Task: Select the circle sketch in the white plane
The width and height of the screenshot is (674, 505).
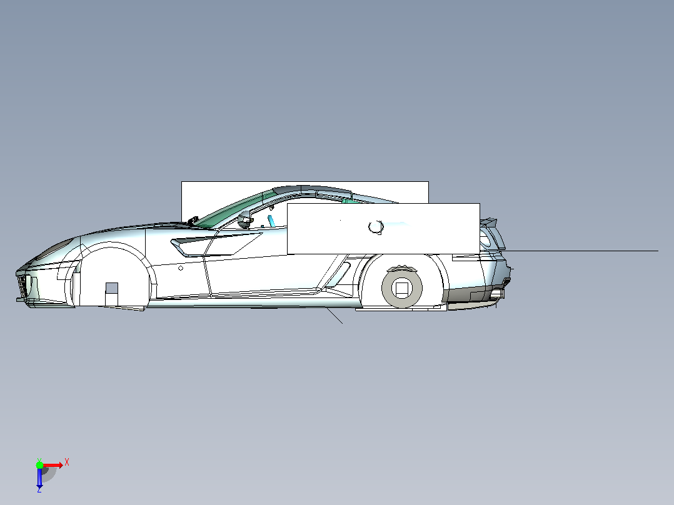Action: [x=376, y=227]
